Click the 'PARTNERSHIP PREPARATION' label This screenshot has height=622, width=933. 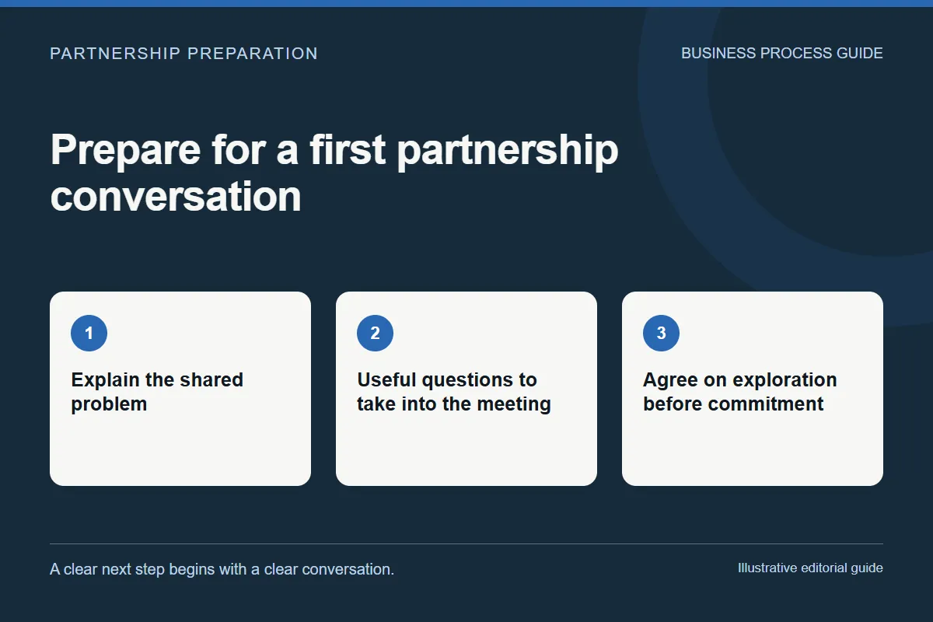click(183, 54)
